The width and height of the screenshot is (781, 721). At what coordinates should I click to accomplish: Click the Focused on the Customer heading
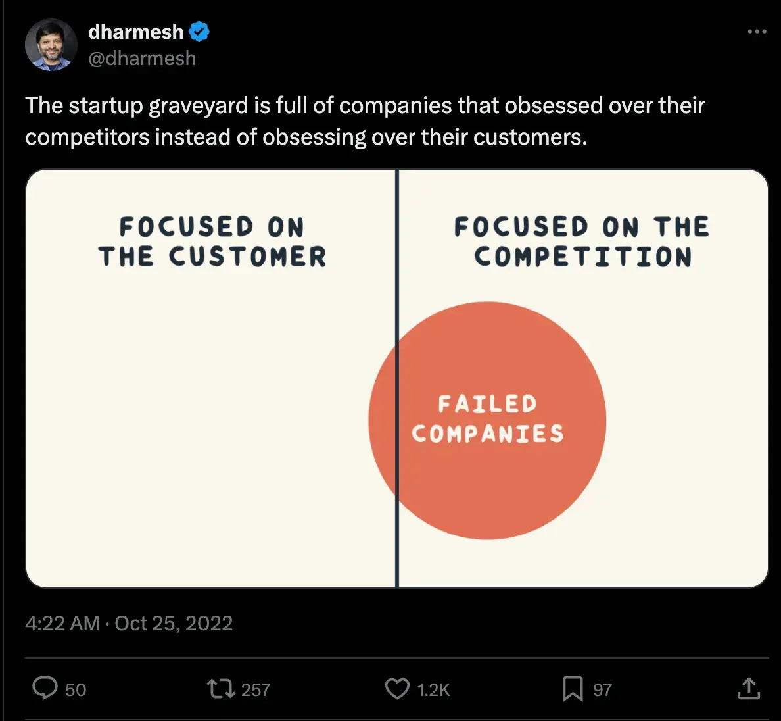212,241
